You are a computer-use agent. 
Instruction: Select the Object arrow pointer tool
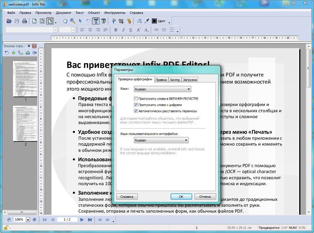click(80, 21)
